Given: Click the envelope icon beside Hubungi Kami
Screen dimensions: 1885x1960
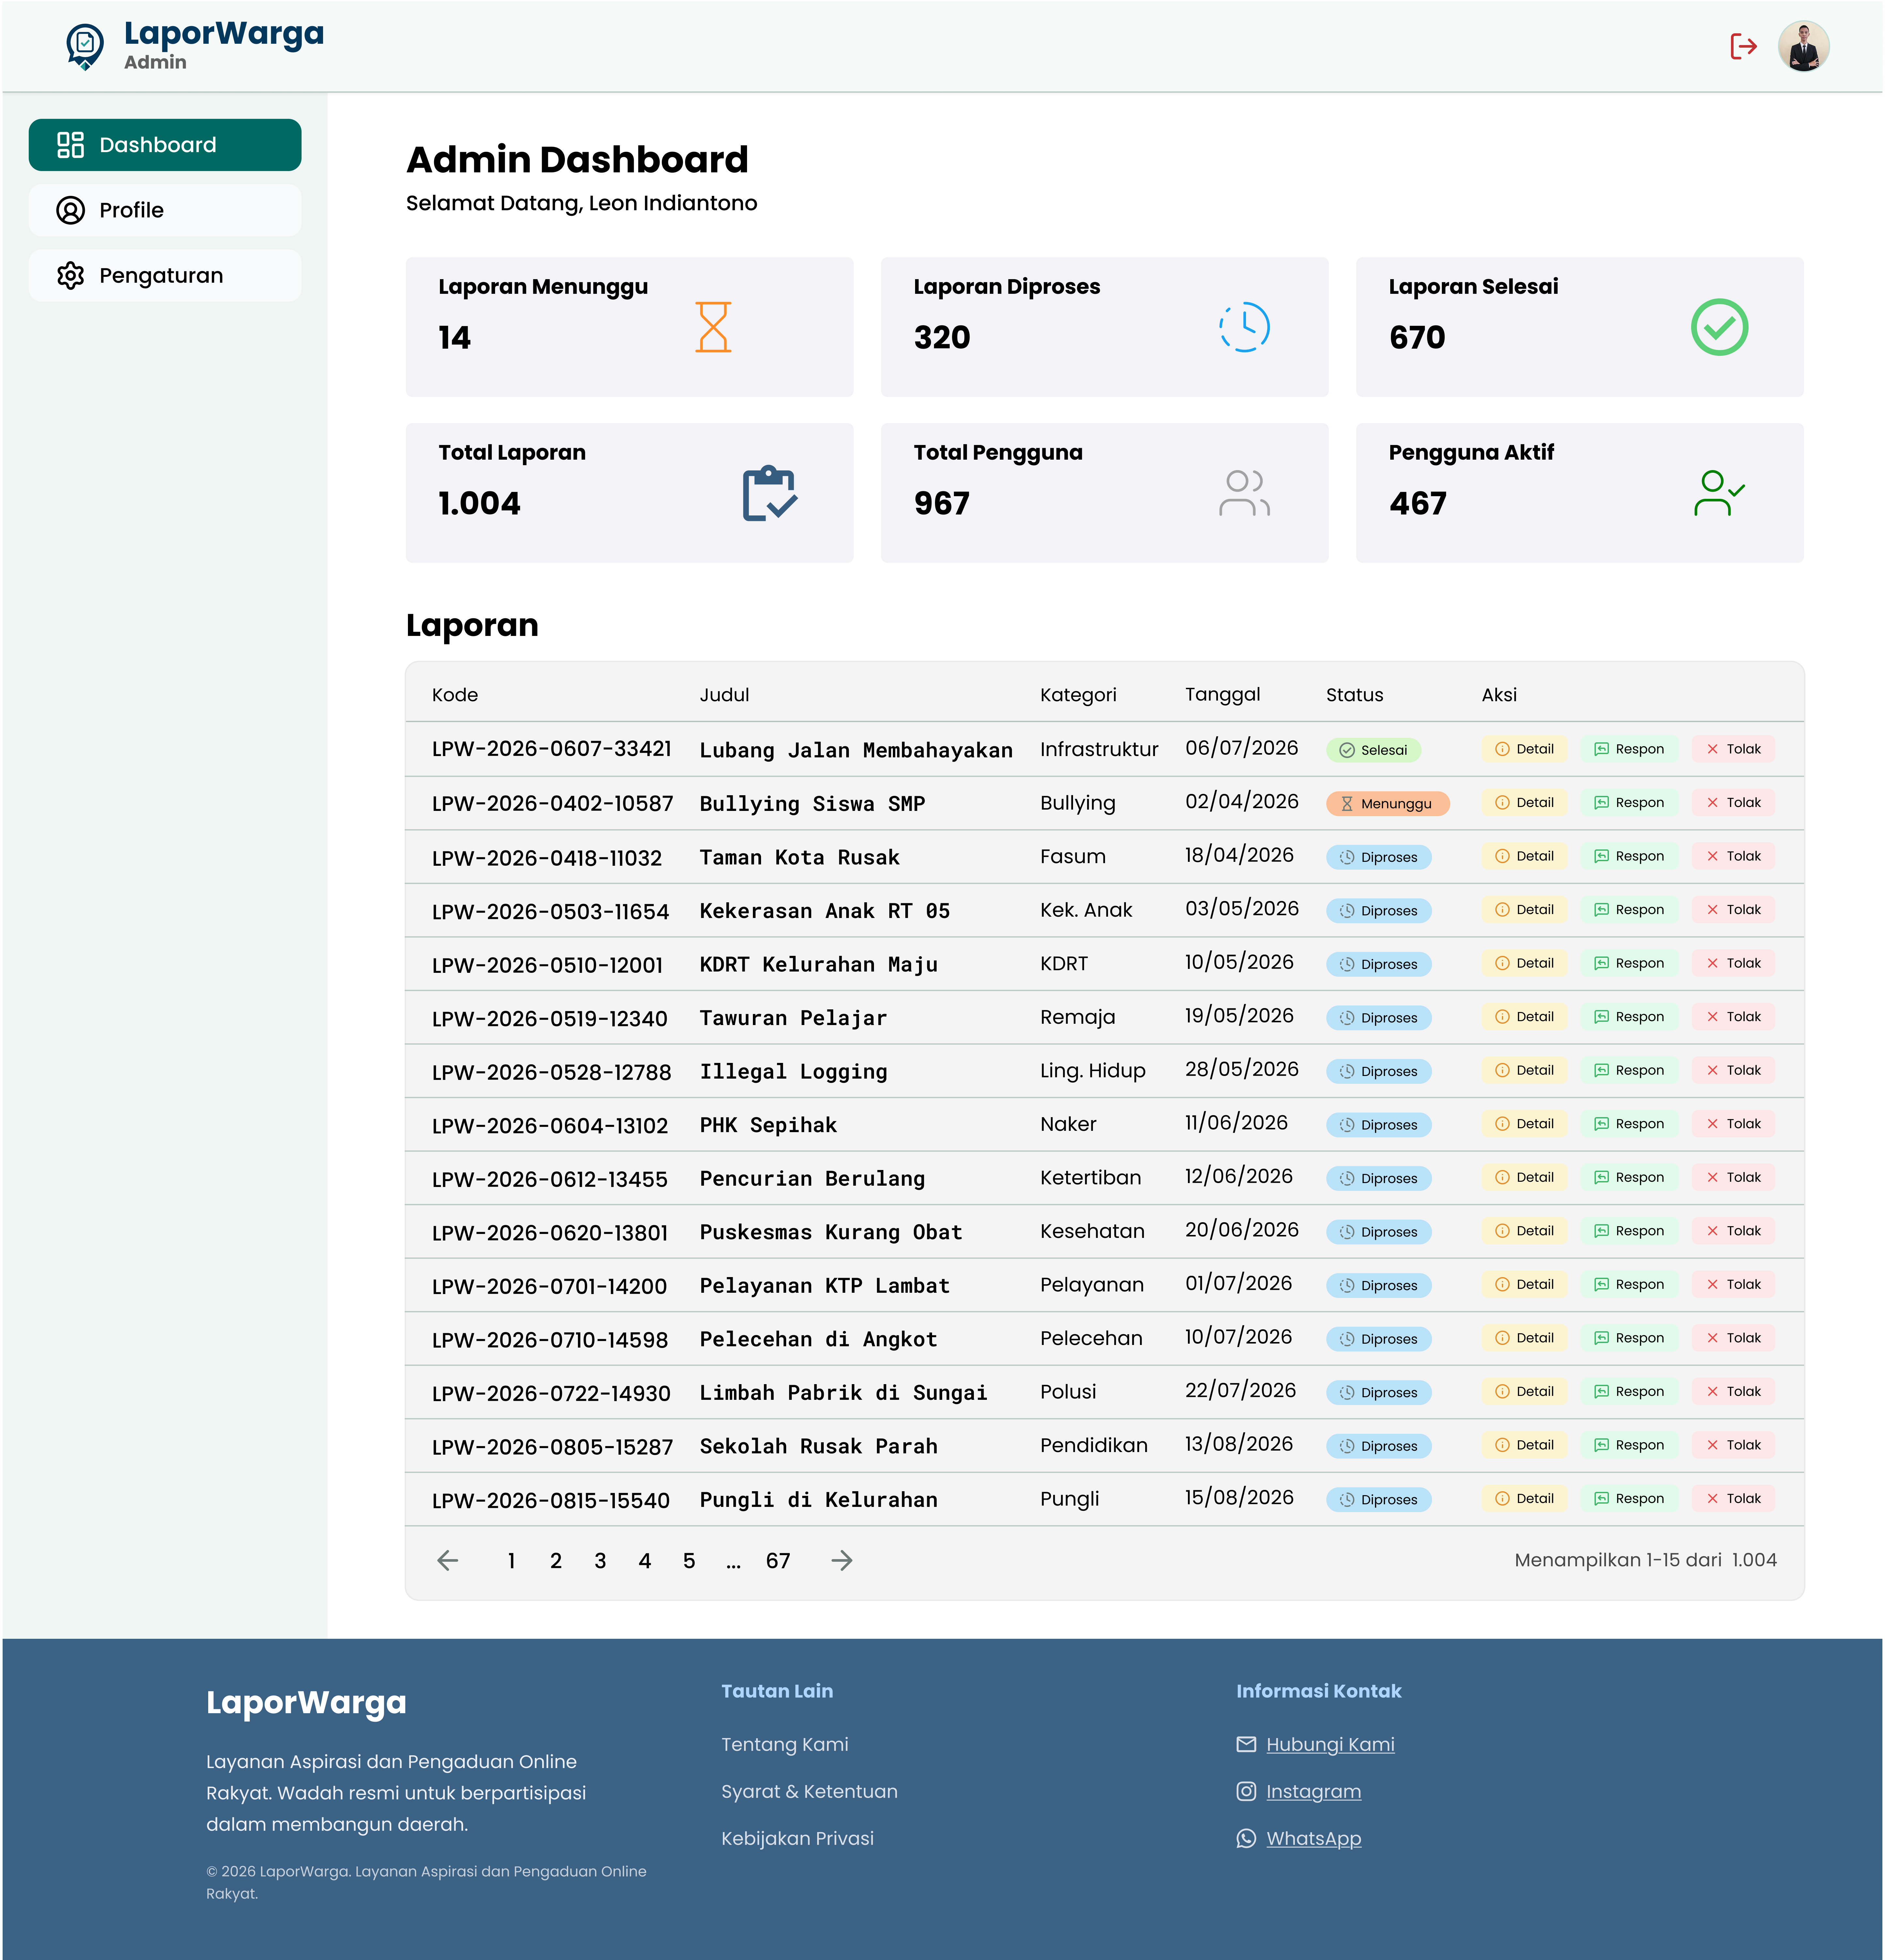Looking at the screenshot, I should (x=1246, y=1744).
